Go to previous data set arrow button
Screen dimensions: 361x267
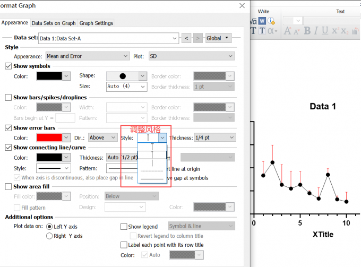pyautogui.click(x=186, y=38)
